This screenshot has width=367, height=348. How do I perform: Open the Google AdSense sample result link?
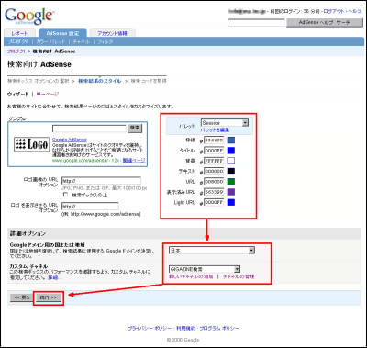click(70, 140)
